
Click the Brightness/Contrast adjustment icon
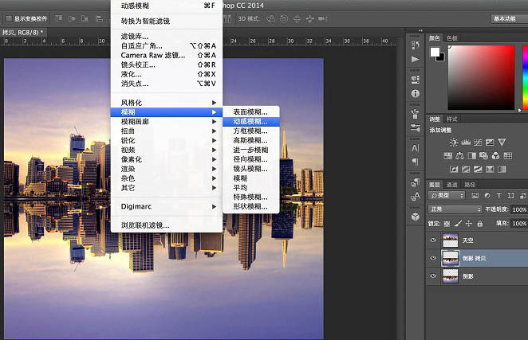coord(455,142)
